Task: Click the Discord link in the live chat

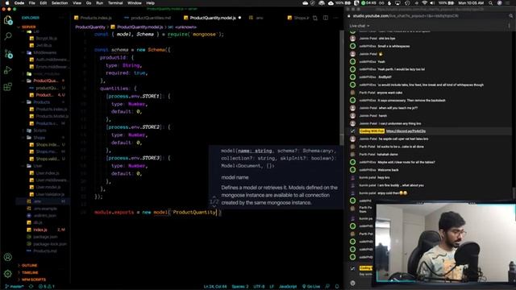Action: click(x=406, y=131)
